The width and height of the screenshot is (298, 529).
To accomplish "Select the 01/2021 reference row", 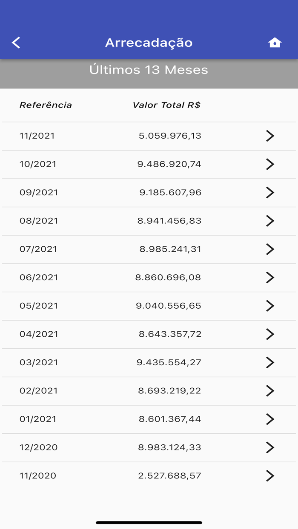I will point(38,419).
